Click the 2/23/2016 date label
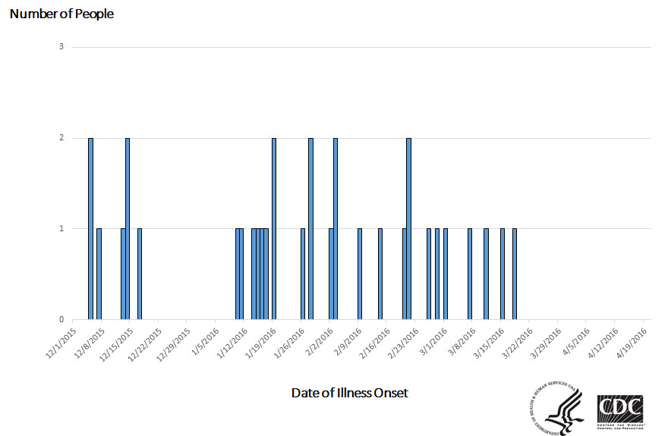668x436 pixels. pyautogui.click(x=404, y=343)
